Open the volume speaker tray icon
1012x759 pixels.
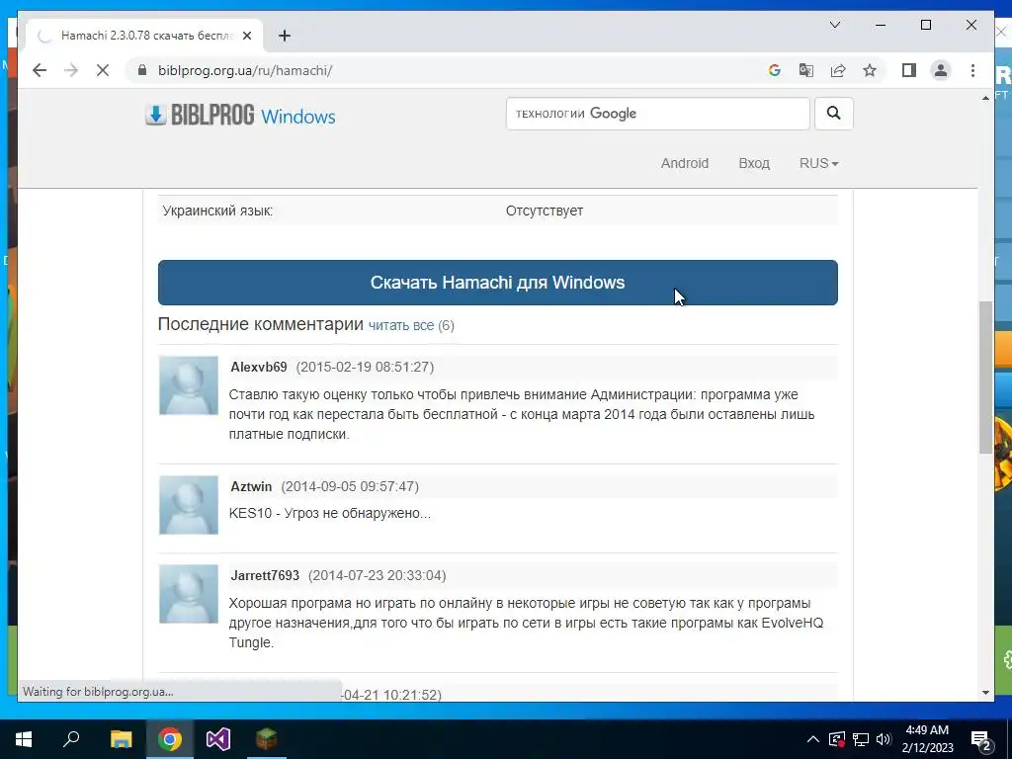point(884,739)
